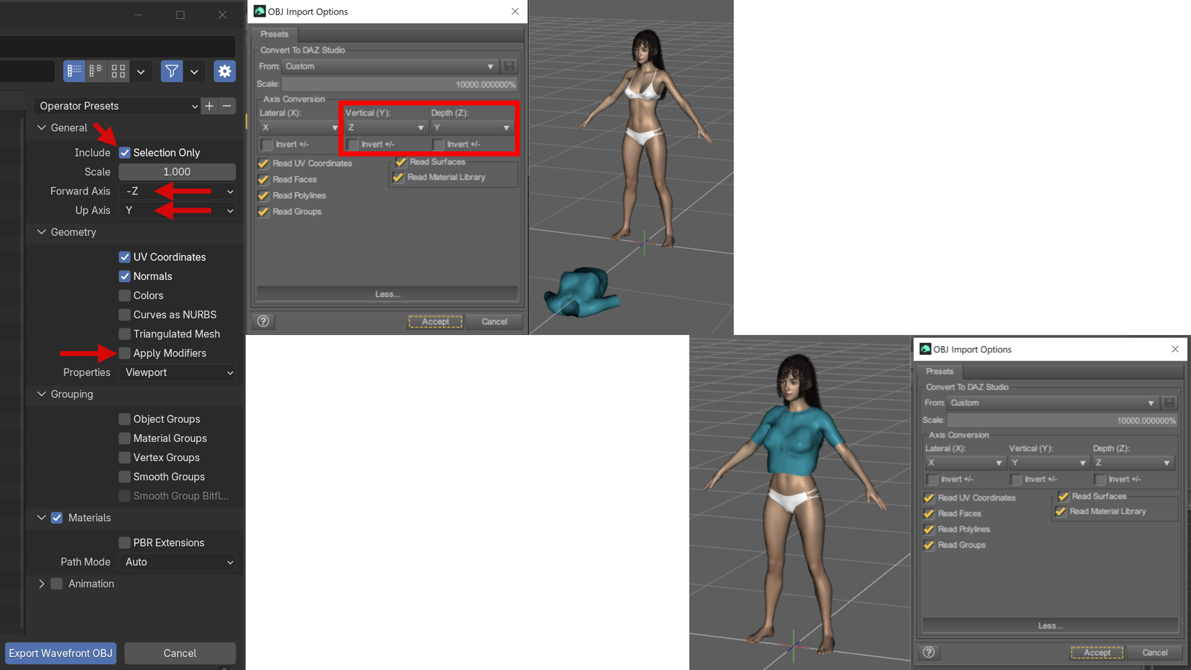Viewport: 1191px width, 670px height.
Task: Click Less... button in lower import dialog
Action: pos(1050,625)
